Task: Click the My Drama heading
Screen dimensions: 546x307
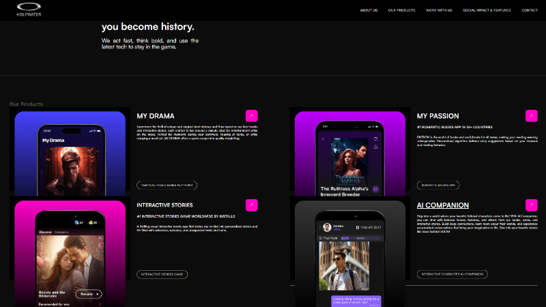Action: coord(156,116)
